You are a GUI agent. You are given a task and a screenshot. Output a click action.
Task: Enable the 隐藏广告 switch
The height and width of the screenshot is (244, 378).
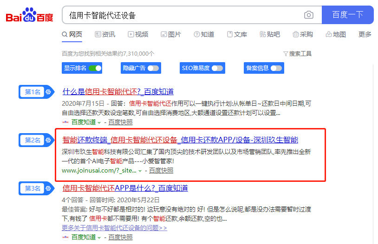tap(153, 68)
